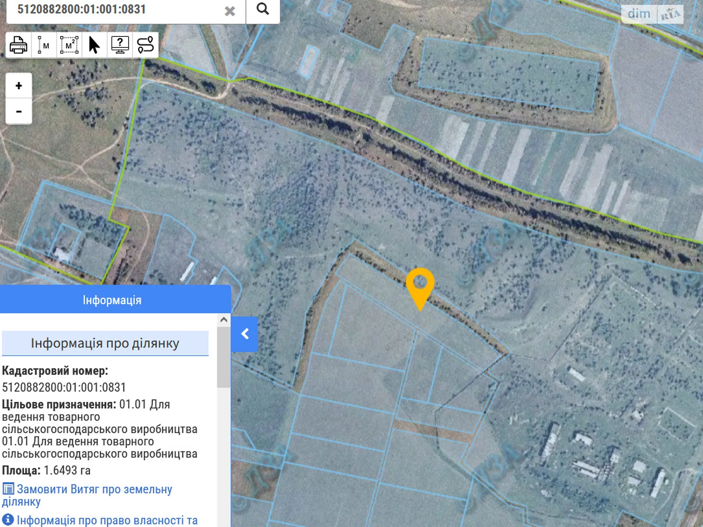This screenshot has height=527, width=703.
Task: Clear the cadastral number search field
Action: click(x=230, y=11)
